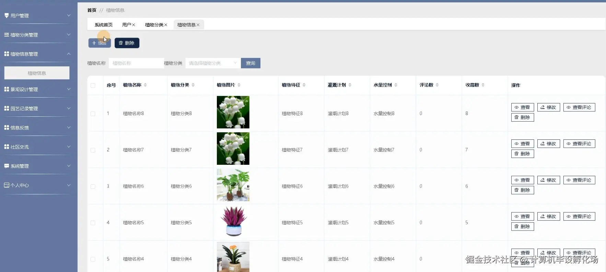This screenshot has width=606, height=272.
Task: Close the 植物分类 tab with X icon
Action: pyautogui.click(x=166, y=25)
